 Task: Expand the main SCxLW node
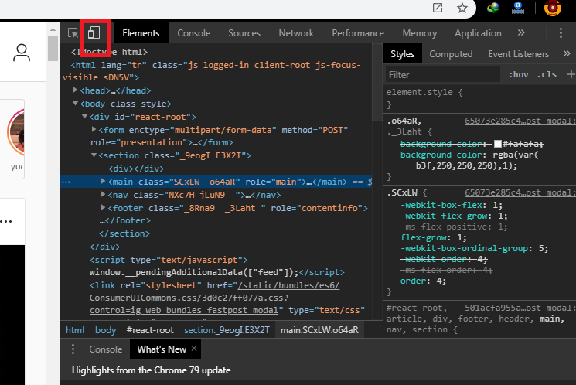pyautogui.click(x=104, y=181)
